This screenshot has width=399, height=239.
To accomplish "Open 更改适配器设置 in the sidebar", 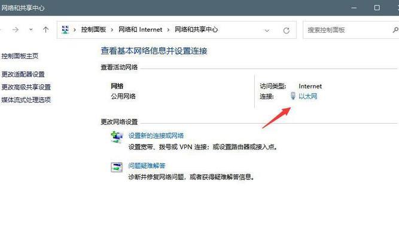I will 23,74.
